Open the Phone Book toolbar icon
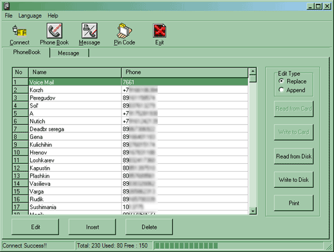Image resolution: width=334 pixels, height=252 pixels. (55, 31)
